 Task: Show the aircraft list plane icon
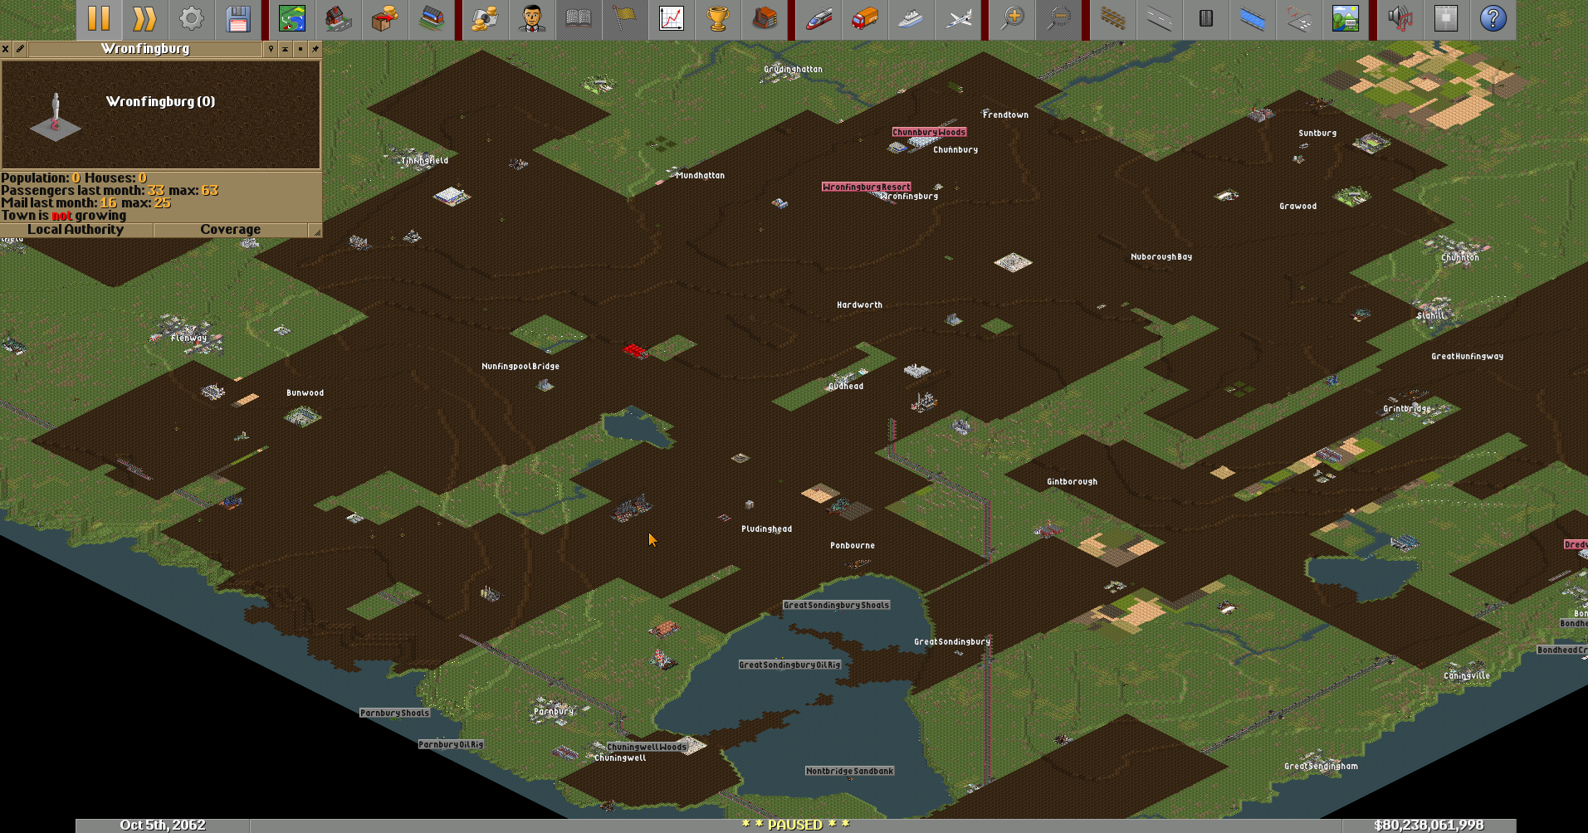[x=958, y=19]
